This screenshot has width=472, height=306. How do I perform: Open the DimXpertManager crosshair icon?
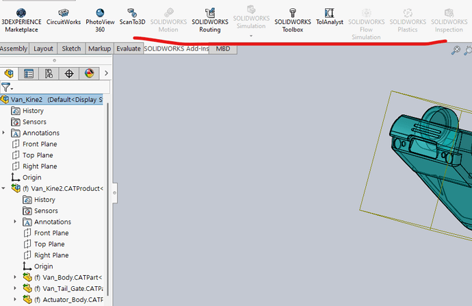69,73
